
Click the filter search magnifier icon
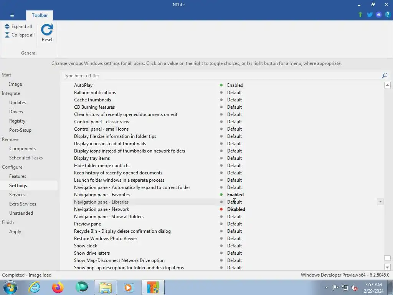[x=385, y=76]
